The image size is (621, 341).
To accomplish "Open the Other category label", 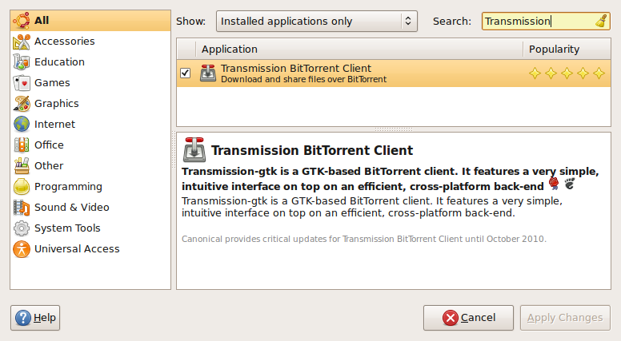I will pos(49,166).
